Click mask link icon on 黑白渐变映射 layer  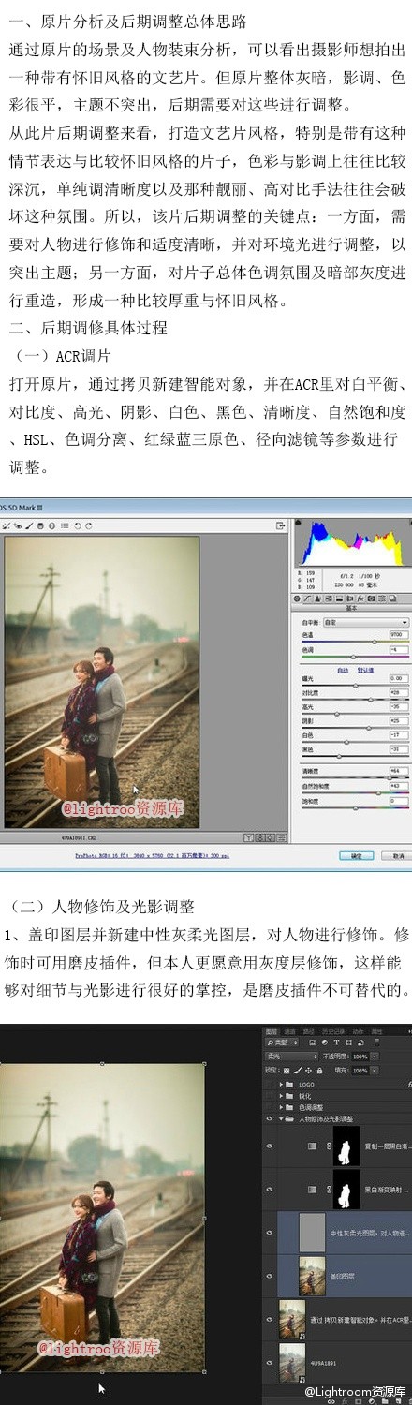[x=329, y=1189]
